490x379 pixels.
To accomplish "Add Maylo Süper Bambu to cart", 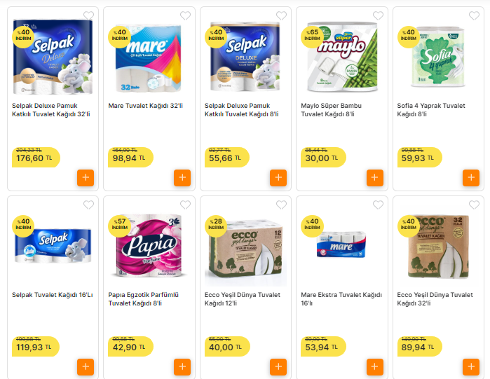I will click(375, 178).
